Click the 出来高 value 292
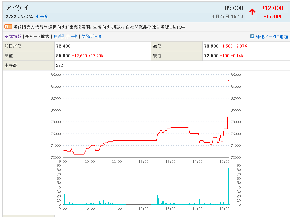Image resolution: width=292 pixels, height=217 pixels. (x=59, y=65)
